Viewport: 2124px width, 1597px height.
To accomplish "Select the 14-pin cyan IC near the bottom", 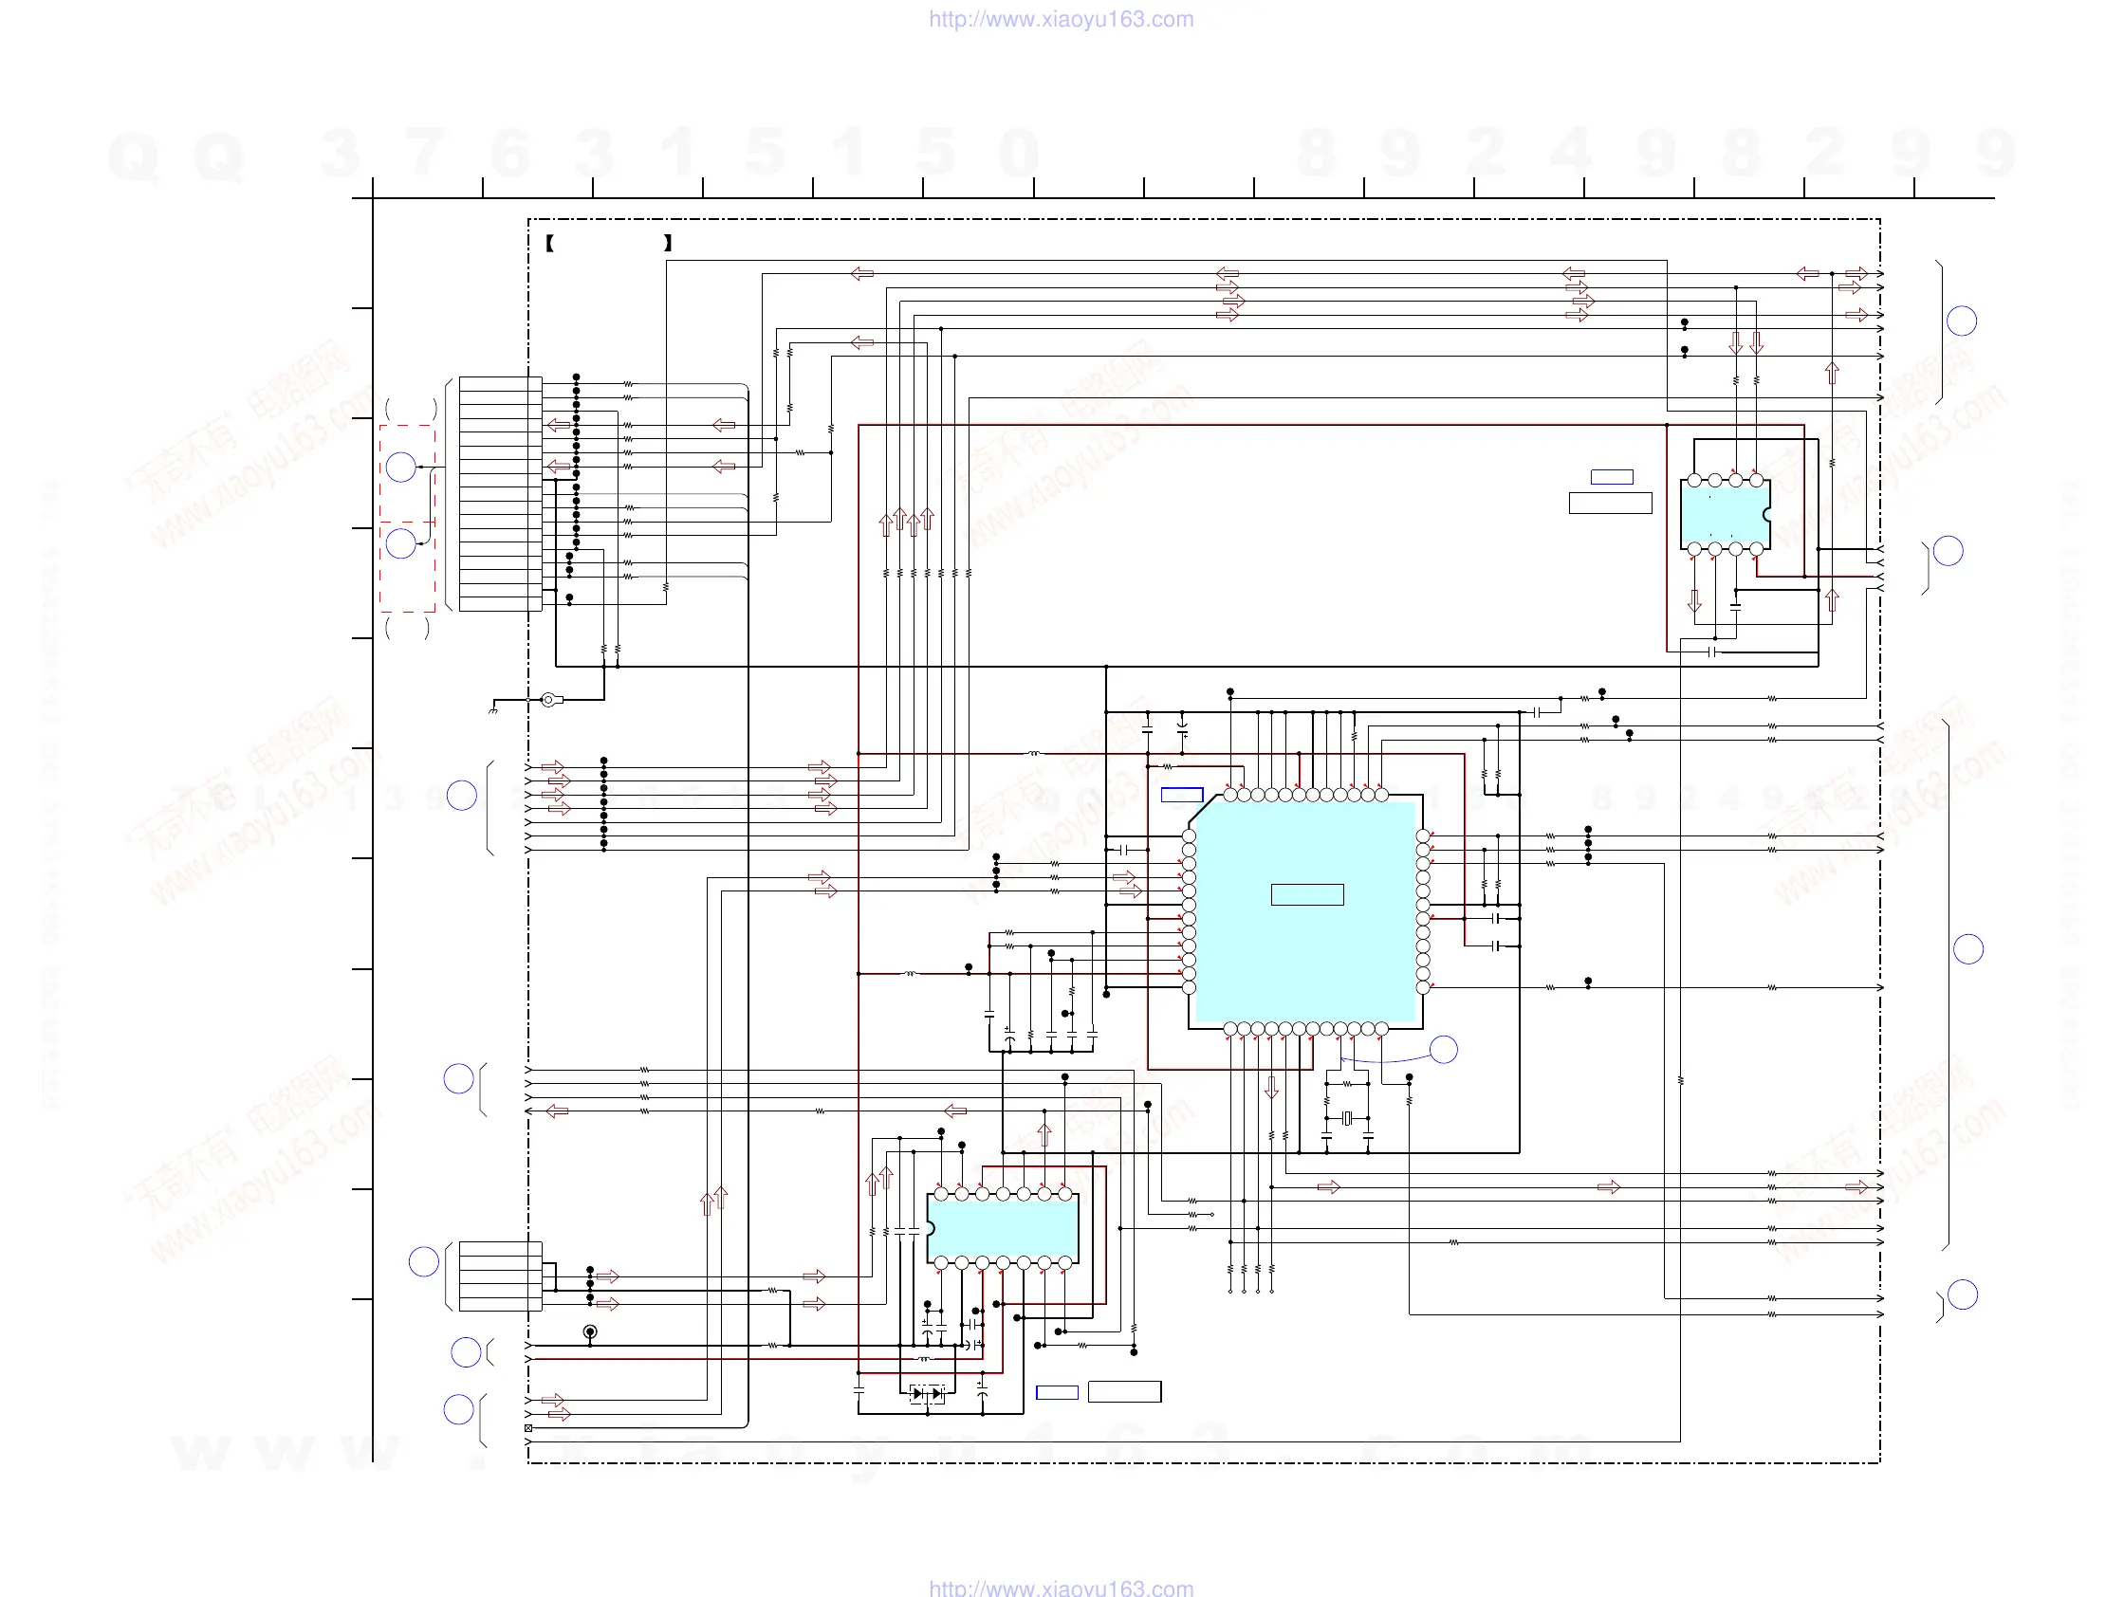I will pos(1003,1228).
